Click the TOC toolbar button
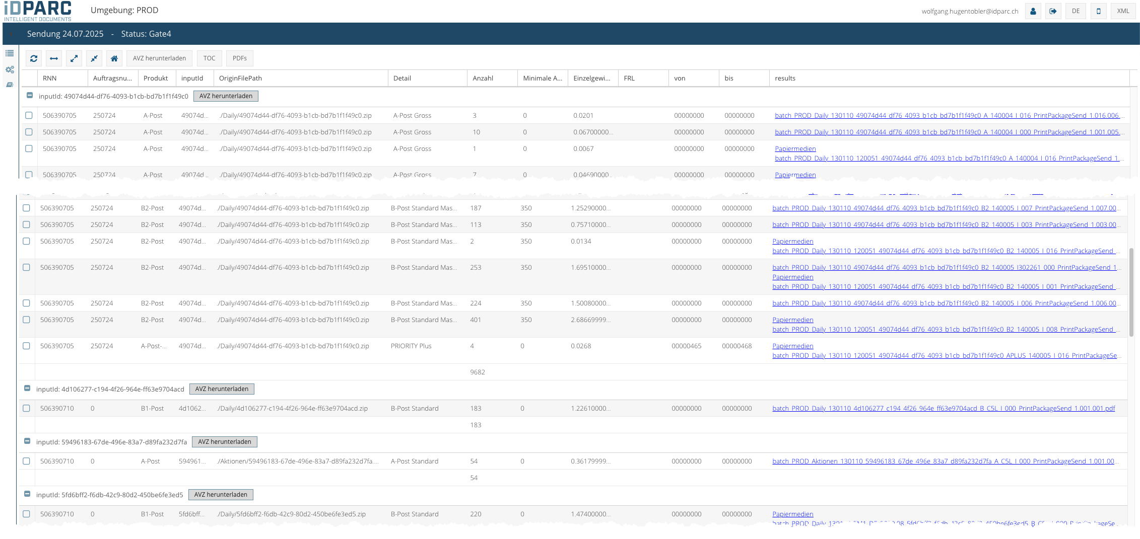The image size is (1140, 539). (209, 58)
